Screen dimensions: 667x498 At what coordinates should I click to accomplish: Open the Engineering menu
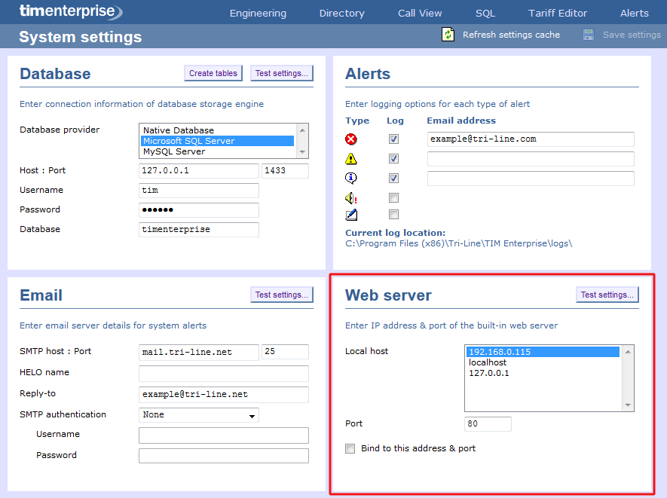click(258, 13)
